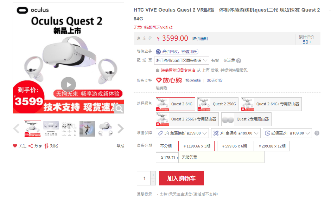Select the Quest 2 256G option

tap(218, 104)
